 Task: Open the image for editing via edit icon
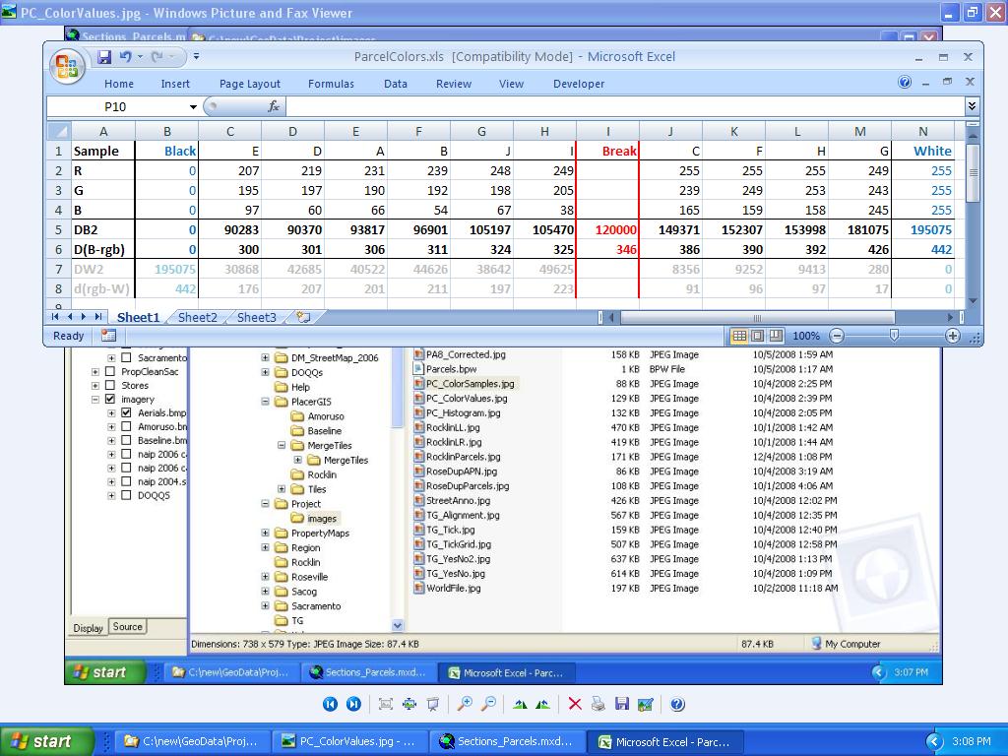pyautogui.click(x=646, y=704)
